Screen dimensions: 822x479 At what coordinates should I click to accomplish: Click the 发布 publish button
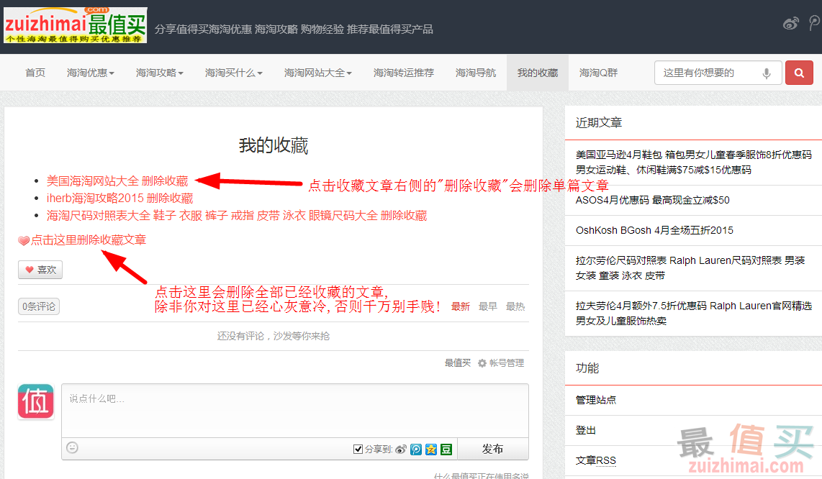pyautogui.click(x=493, y=449)
